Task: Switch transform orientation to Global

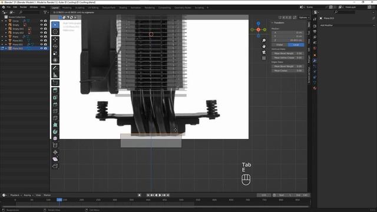Action: tap(280, 45)
